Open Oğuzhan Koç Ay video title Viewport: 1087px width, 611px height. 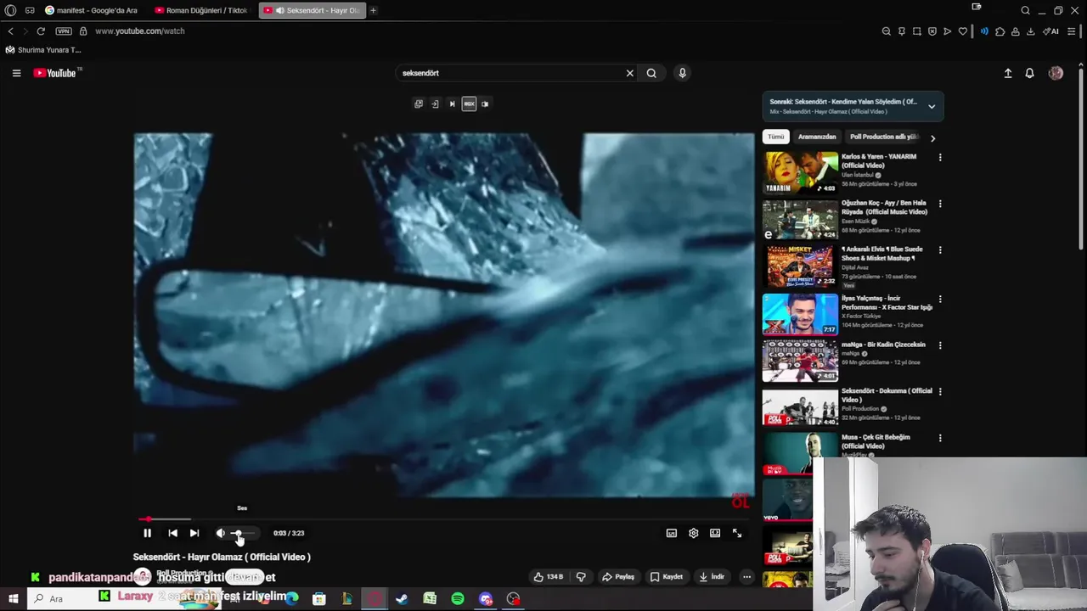[884, 207]
